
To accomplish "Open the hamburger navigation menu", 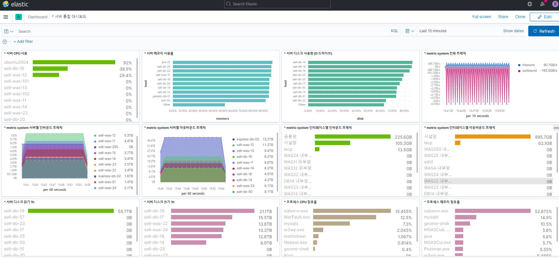I will tap(6, 17).
